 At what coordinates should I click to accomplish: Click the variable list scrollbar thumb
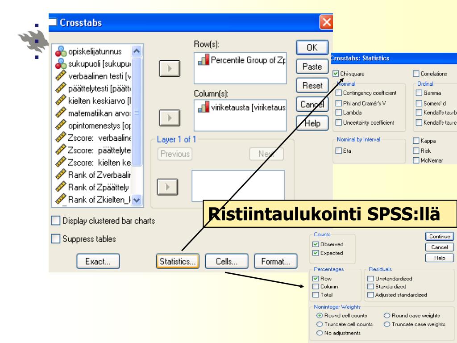tap(137, 112)
